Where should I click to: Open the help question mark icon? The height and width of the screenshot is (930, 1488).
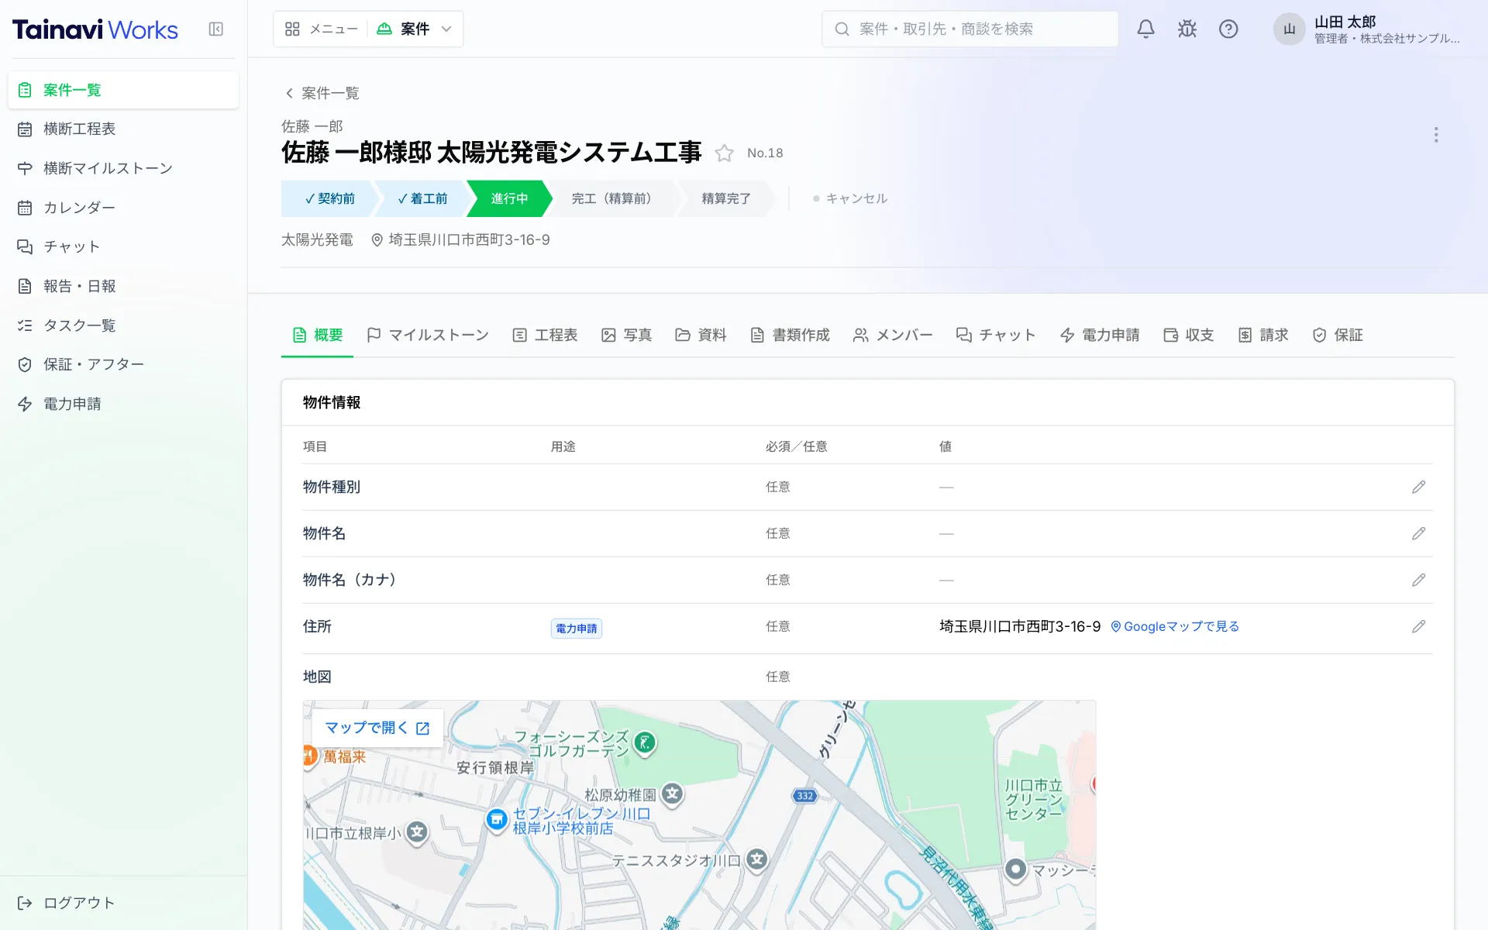tap(1228, 29)
